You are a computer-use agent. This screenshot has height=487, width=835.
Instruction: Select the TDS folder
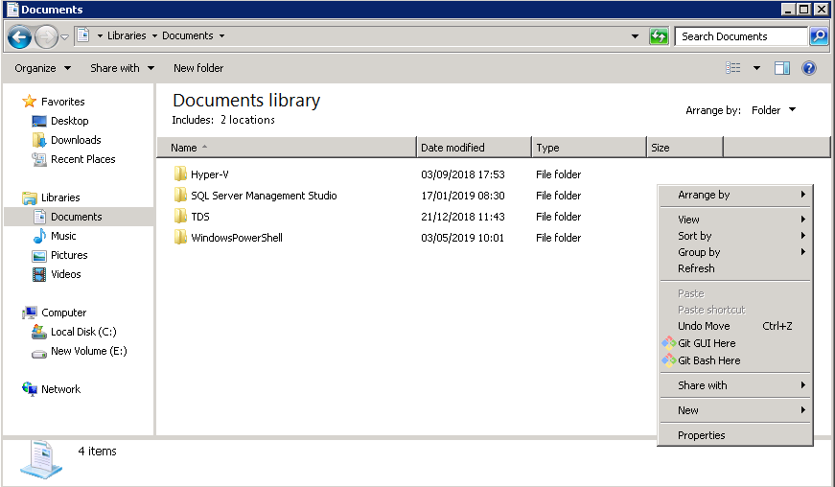click(x=199, y=217)
